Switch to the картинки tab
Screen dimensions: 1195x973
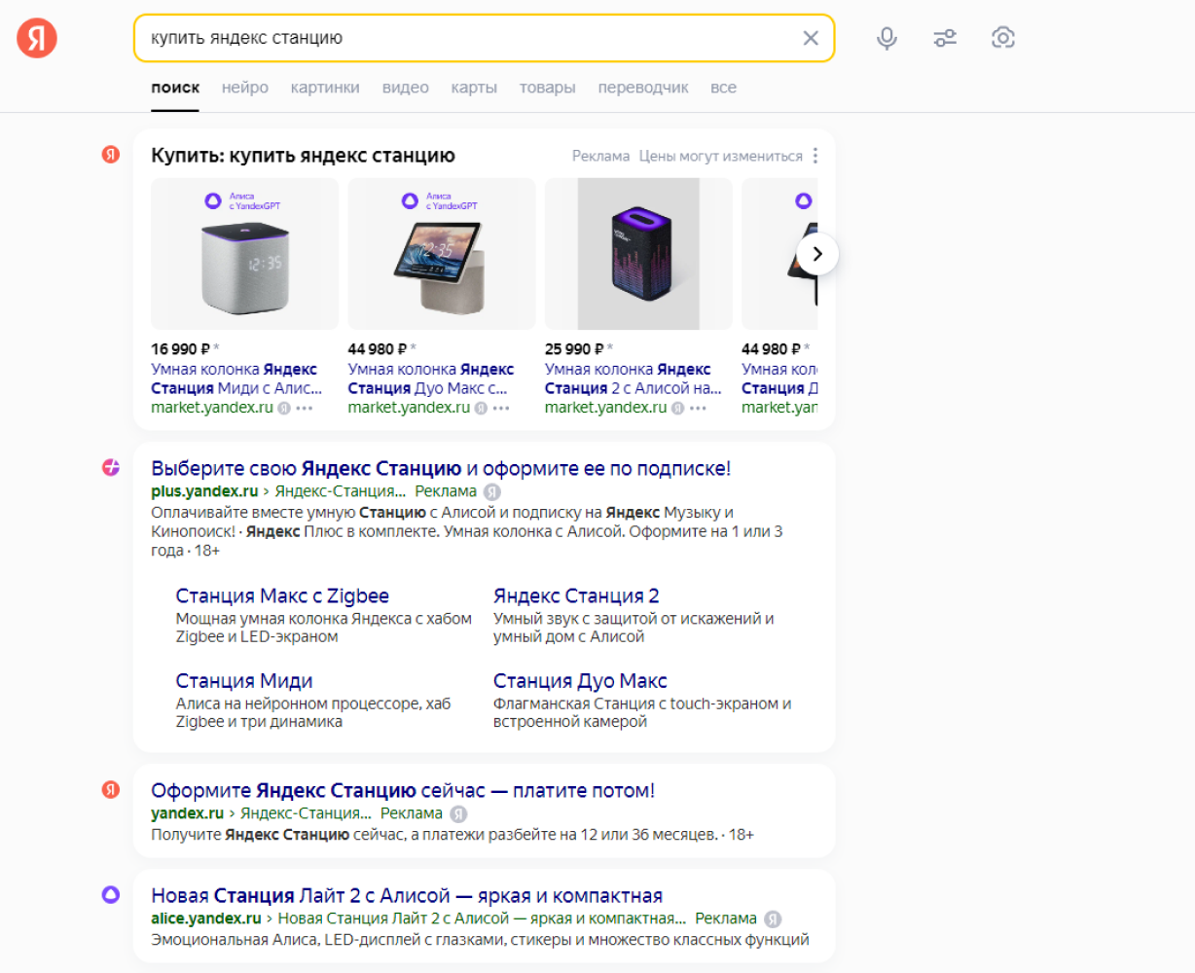point(325,88)
